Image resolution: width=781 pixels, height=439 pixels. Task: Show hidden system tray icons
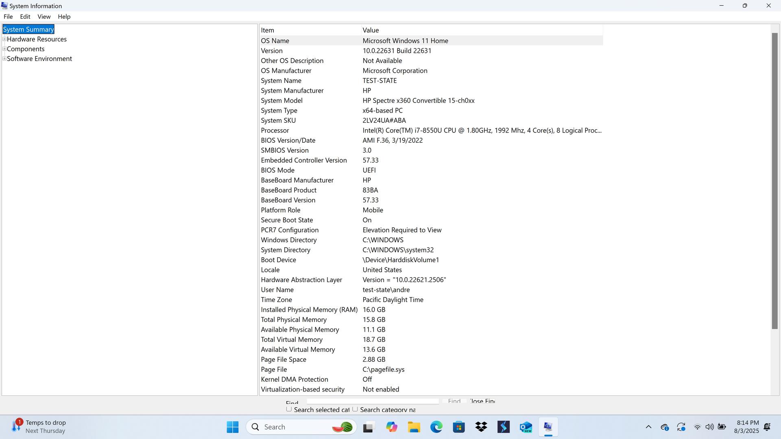point(648,427)
